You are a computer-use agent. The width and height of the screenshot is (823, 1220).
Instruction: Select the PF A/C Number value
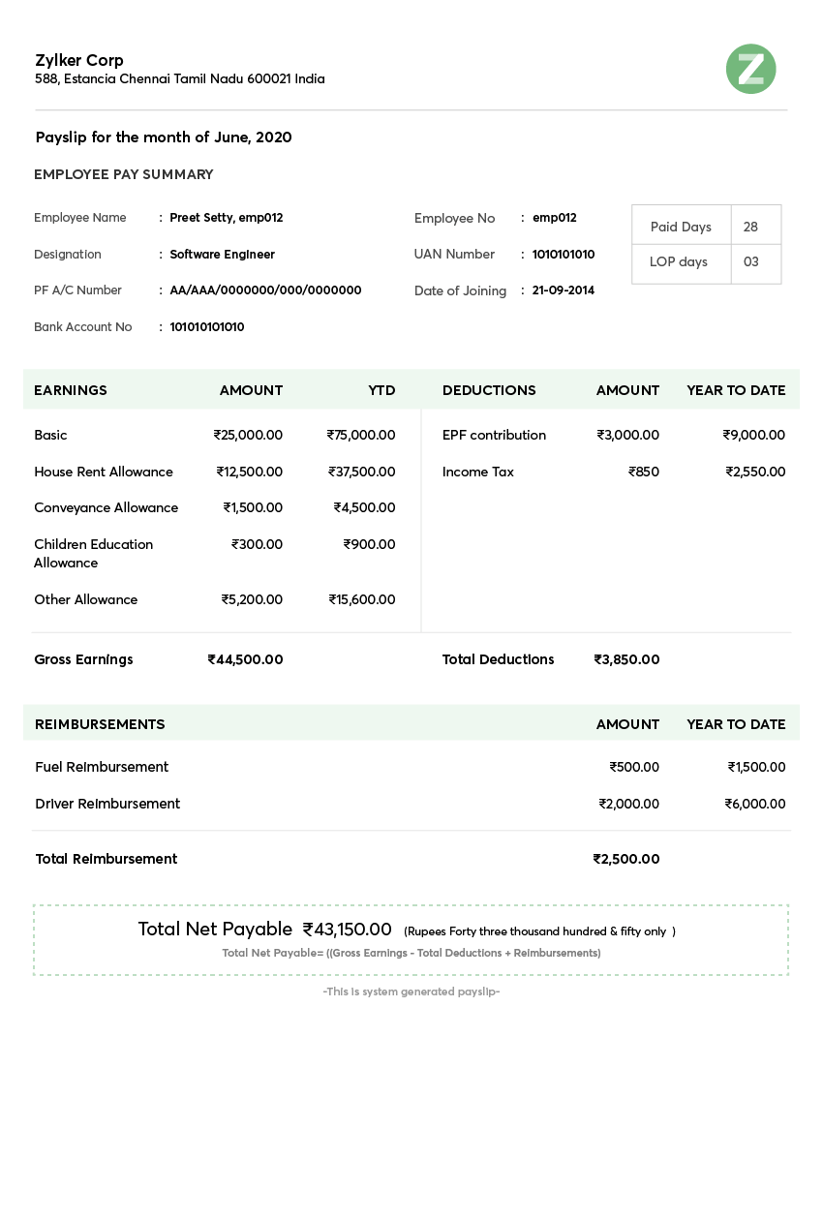266,290
